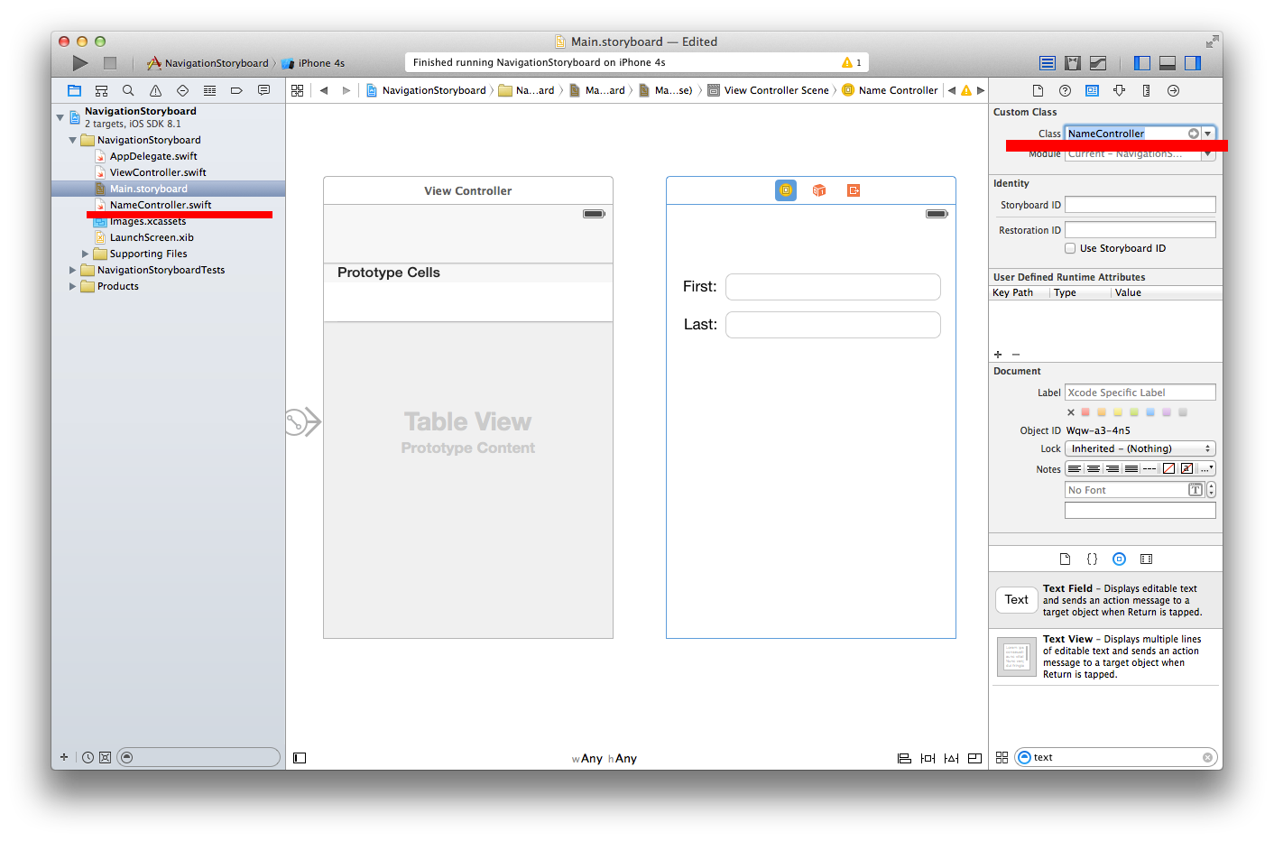Add new file with navigator plus button
The width and height of the screenshot is (1274, 841).
pyautogui.click(x=64, y=757)
